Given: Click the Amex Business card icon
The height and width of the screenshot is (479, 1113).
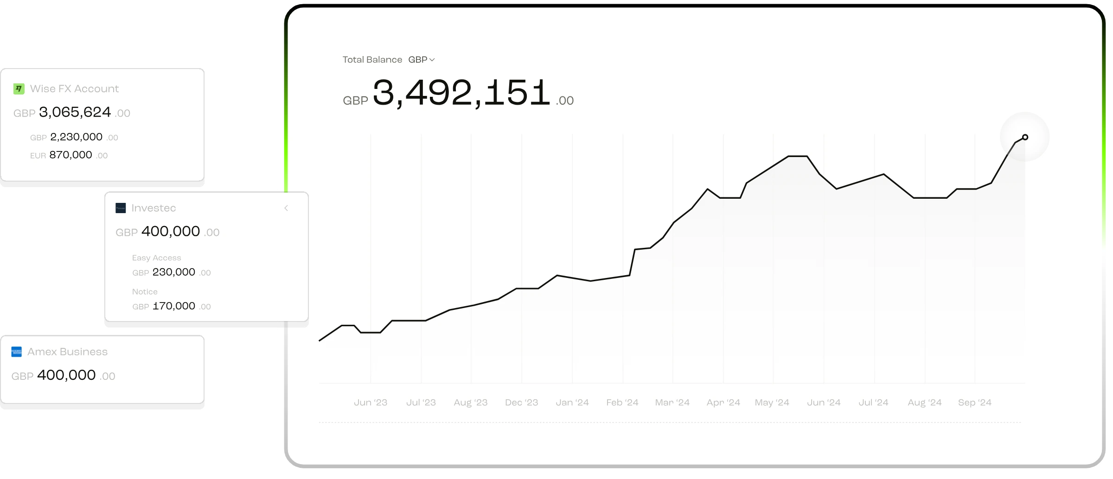Looking at the screenshot, I should [17, 352].
